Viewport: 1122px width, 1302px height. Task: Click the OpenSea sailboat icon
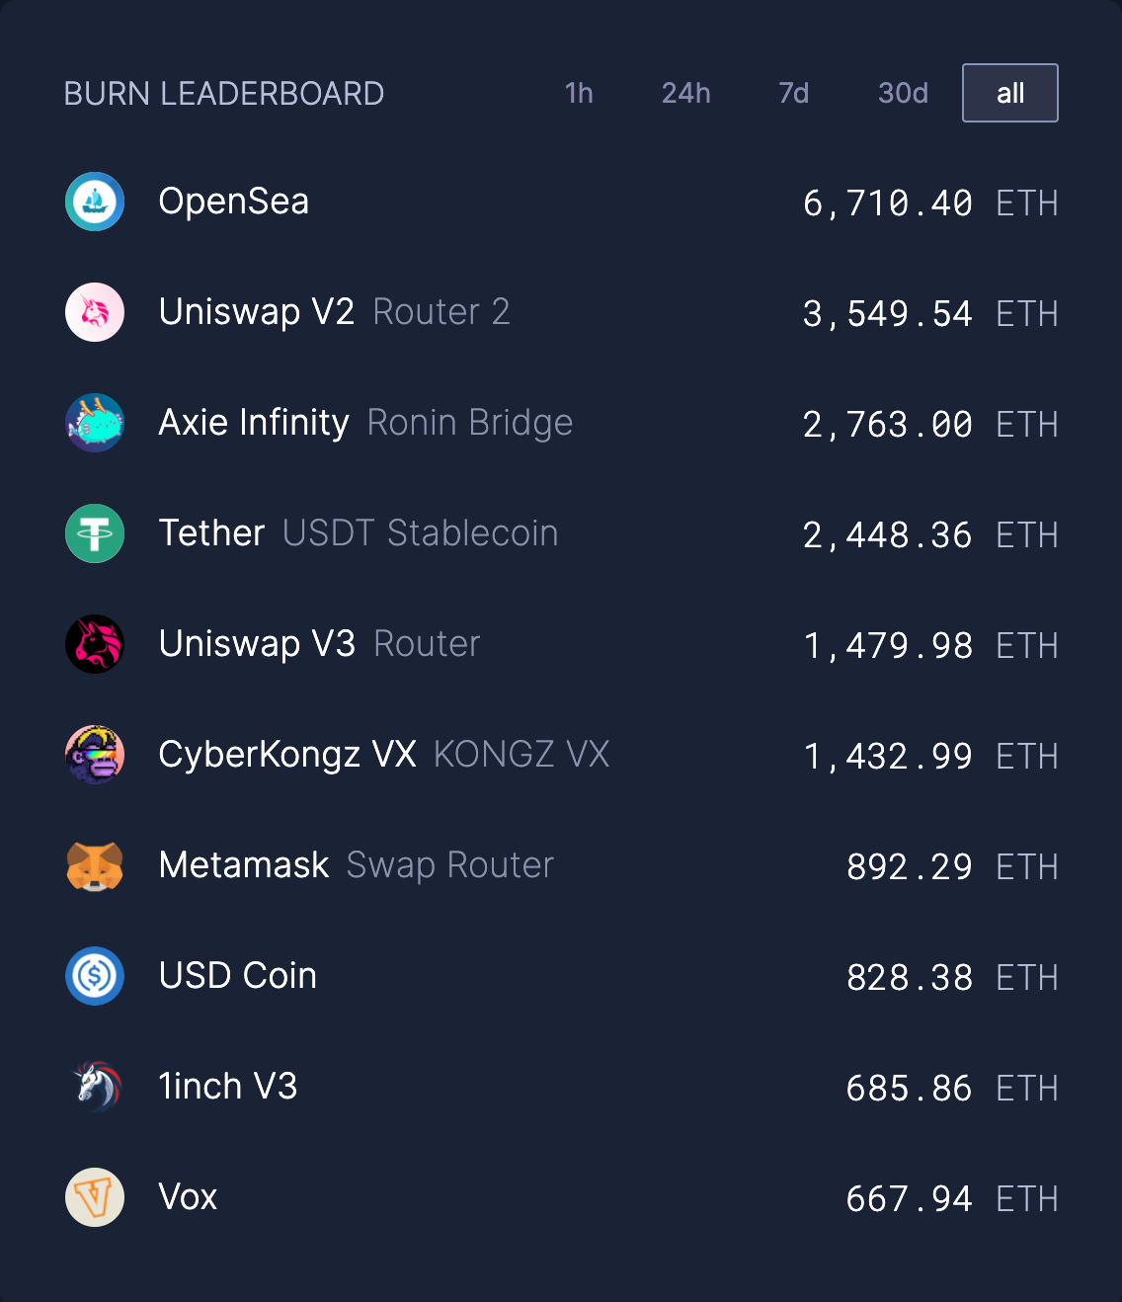(x=95, y=202)
